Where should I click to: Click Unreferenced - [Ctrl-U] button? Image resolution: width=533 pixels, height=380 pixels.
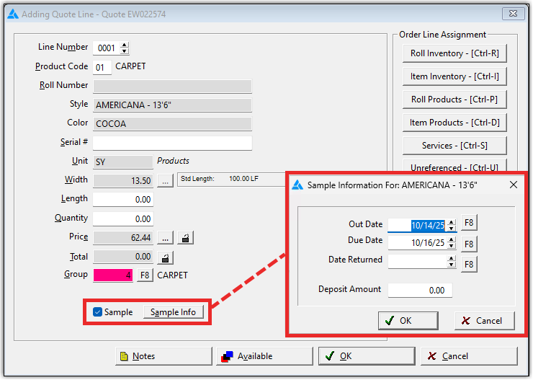454,166
